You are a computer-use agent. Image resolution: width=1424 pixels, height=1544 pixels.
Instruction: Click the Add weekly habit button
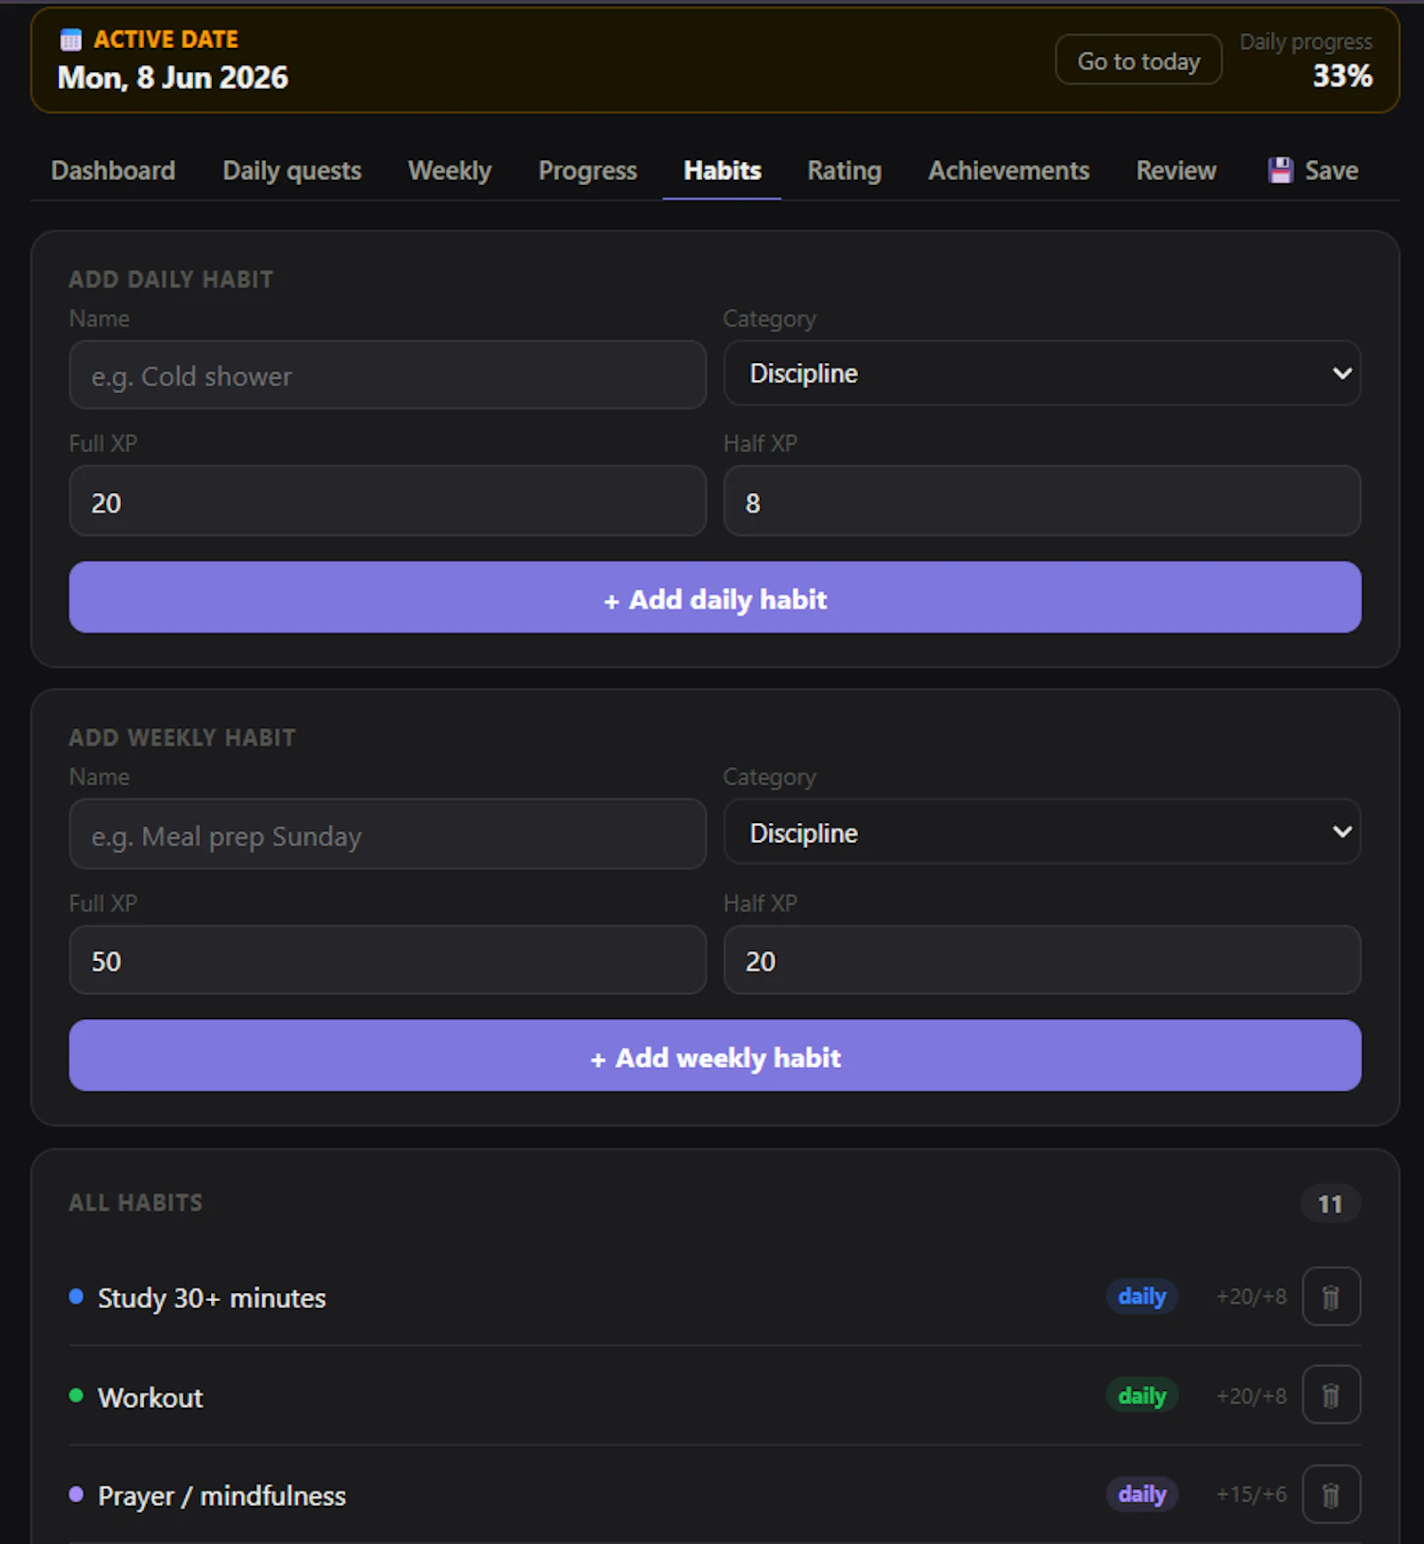pos(715,1055)
